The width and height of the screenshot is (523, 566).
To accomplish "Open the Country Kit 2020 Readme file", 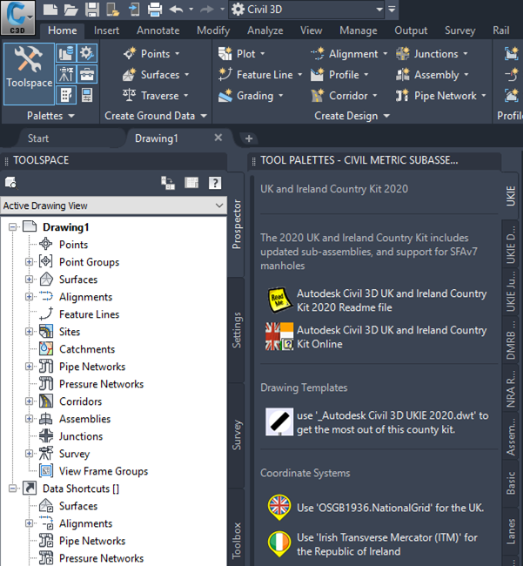I will coord(392,300).
